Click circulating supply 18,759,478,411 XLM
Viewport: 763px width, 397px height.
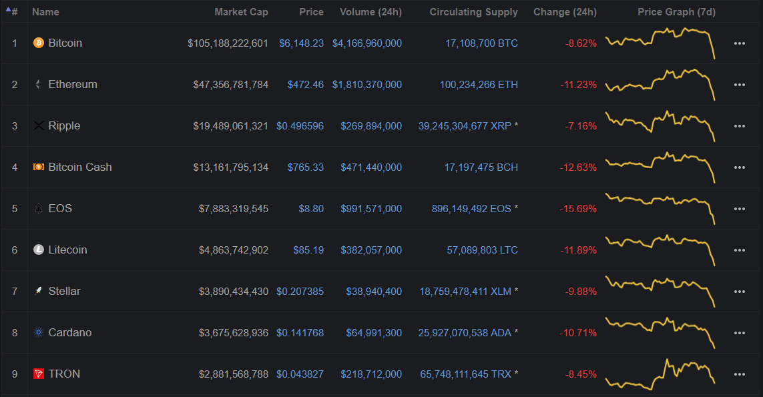tap(465, 292)
